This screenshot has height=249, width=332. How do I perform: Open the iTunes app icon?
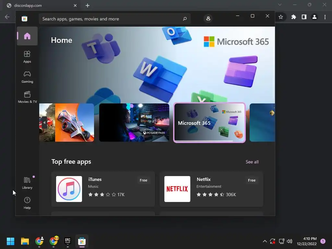69,189
